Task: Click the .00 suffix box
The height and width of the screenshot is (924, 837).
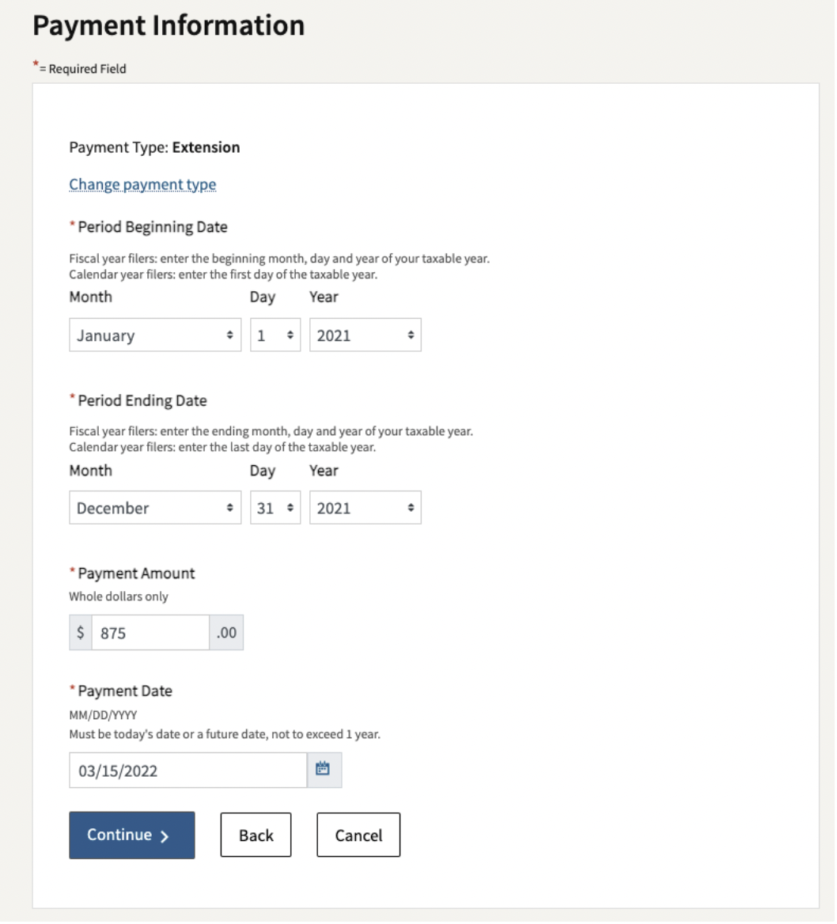Action: click(x=227, y=634)
